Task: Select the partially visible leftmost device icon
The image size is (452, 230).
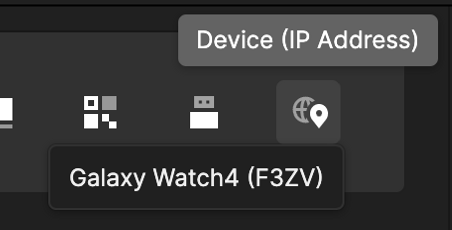Action: point(6,112)
